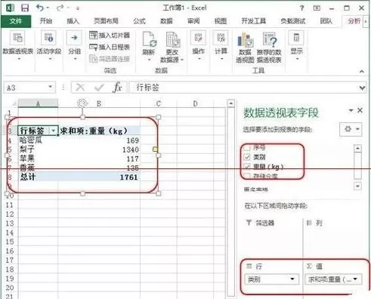Select column B header
The image size is (371, 299).
(x=99, y=103)
